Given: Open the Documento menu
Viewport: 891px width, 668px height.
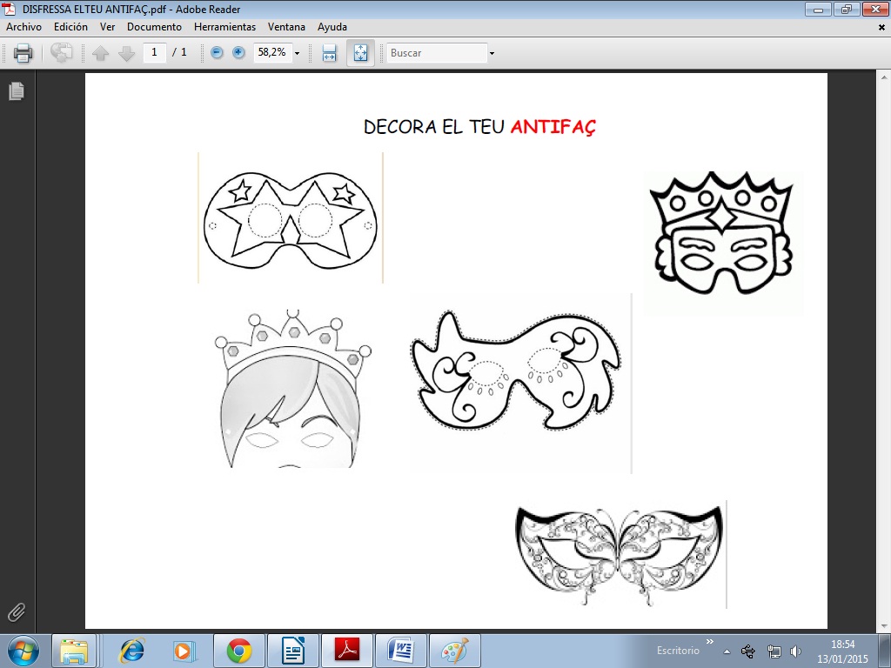Looking at the screenshot, I should point(154,27).
